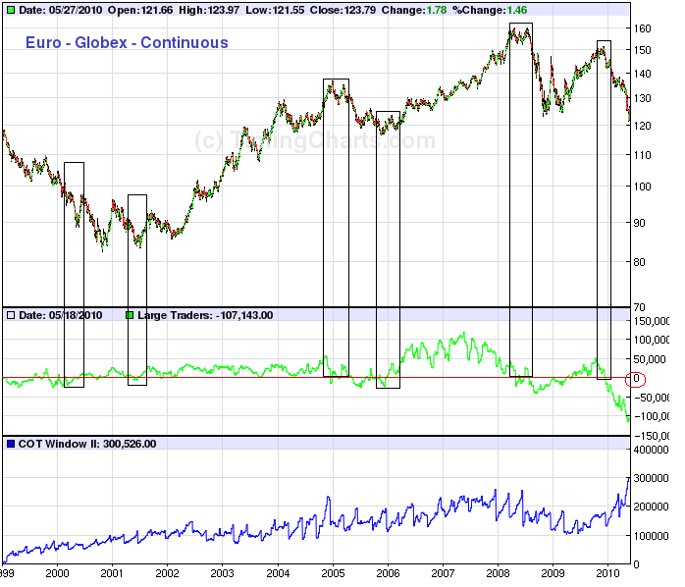Click the blue COT Window II legend square
The width and height of the screenshot is (685, 587).
(11, 444)
